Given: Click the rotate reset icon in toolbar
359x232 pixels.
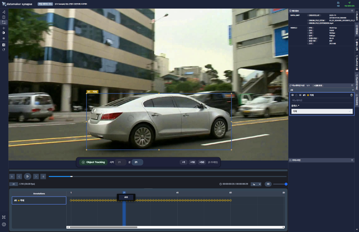Looking at the screenshot, I should click(x=4, y=50).
